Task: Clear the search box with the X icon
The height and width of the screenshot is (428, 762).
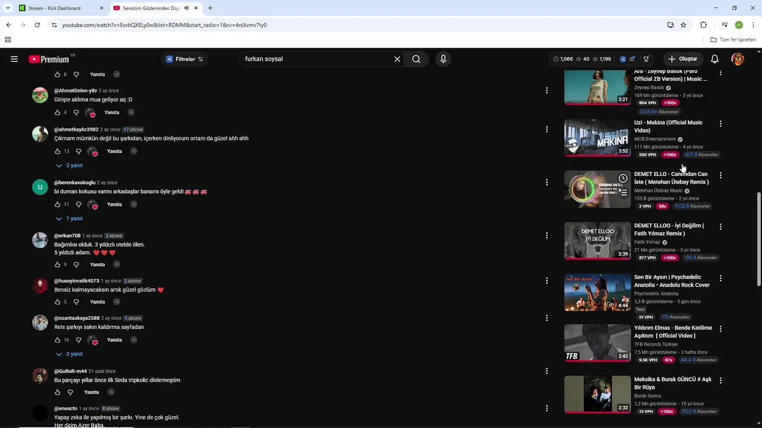Action: click(x=397, y=59)
